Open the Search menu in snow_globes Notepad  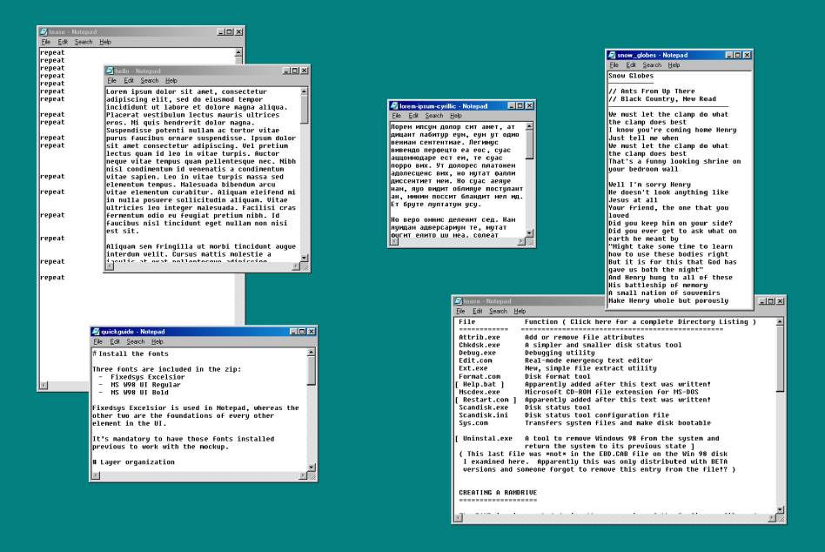[x=651, y=64]
